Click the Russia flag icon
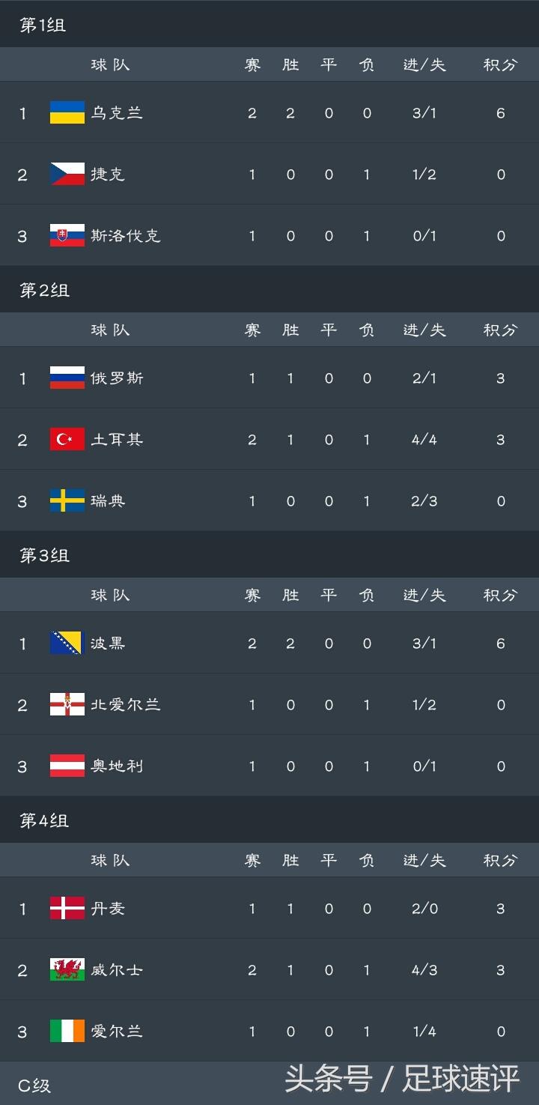 67,378
